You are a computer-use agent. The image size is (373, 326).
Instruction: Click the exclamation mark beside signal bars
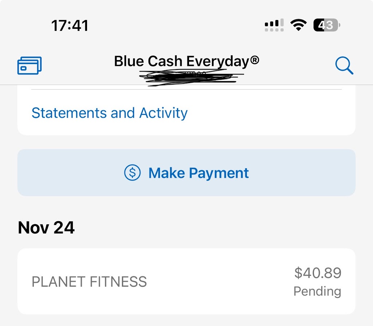[x=282, y=23]
